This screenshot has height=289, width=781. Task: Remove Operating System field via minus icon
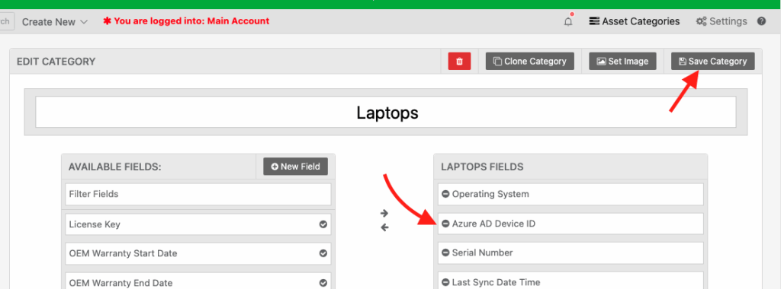pyautogui.click(x=445, y=194)
